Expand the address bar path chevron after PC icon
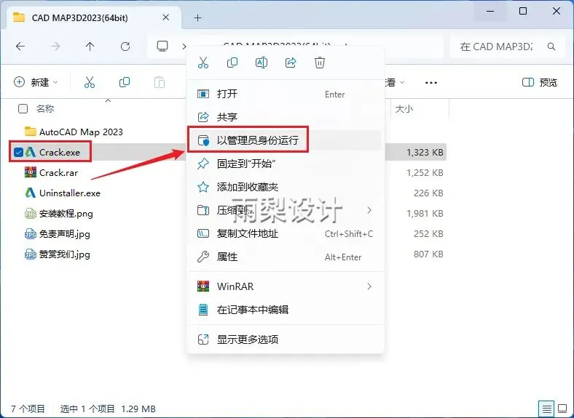 coord(184,47)
